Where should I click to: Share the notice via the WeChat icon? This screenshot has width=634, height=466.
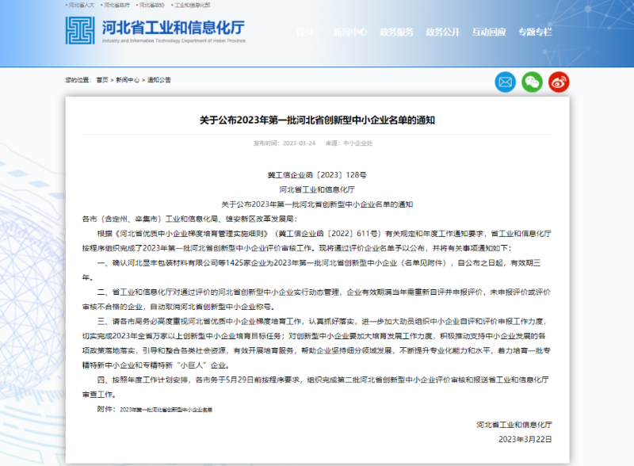(x=533, y=82)
